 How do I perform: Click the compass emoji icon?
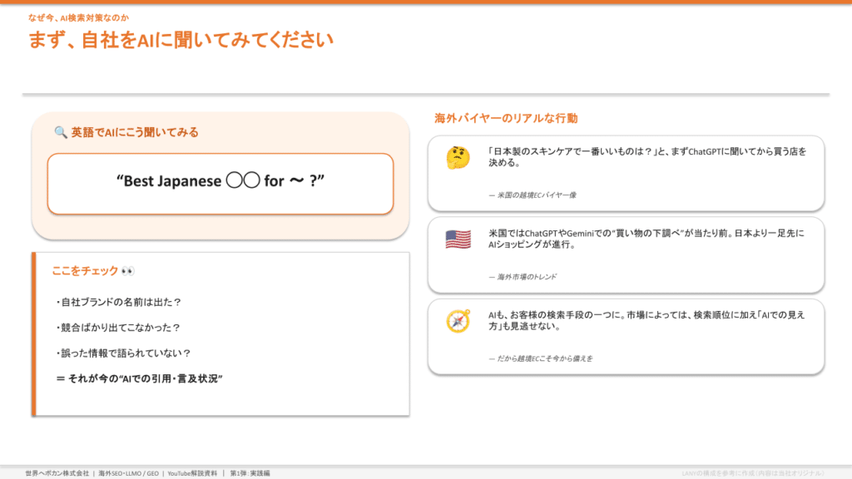[458, 321]
